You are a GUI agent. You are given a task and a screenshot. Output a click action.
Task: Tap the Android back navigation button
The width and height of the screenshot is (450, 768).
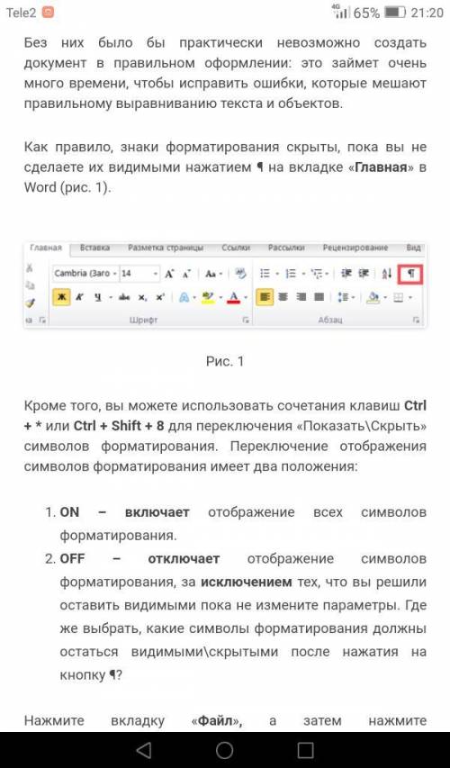coord(144,749)
